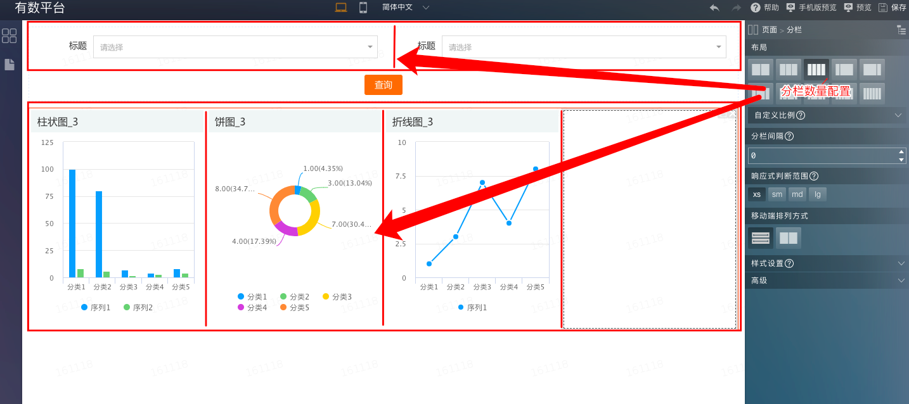Click 分栏 breadcrumb item

794,30
